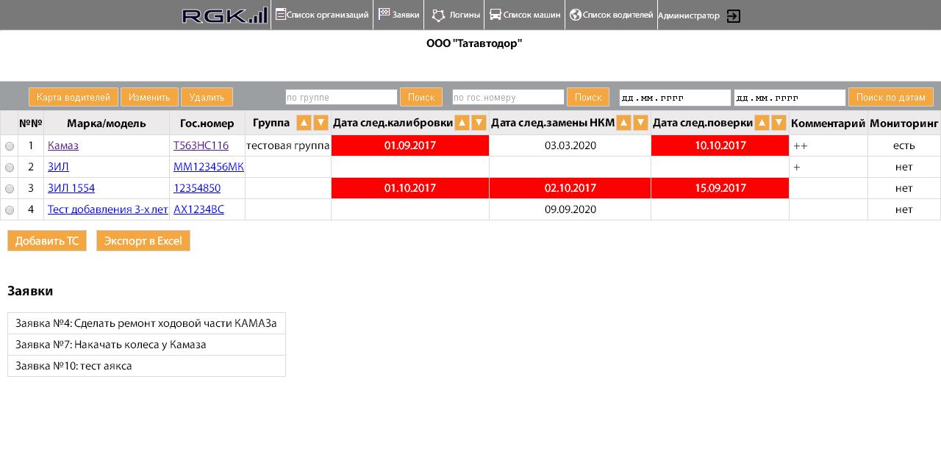Open Список организаций menu

[322, 15]
